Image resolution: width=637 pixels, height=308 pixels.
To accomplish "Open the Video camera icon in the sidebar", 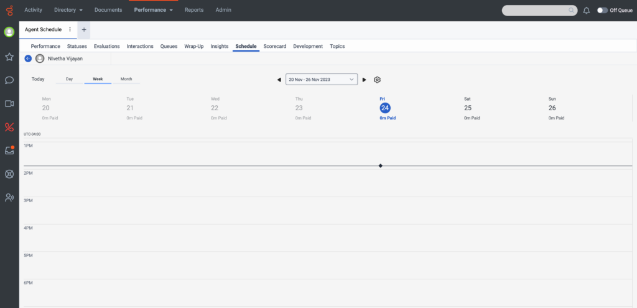I will pos(9,104).
